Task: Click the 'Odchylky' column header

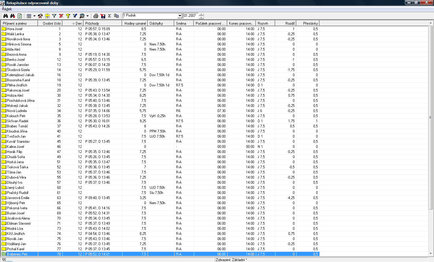Action: click(161, 23)
